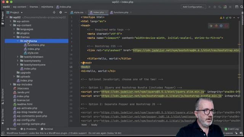Open in Chrome browser preview icon
Screen dimensions: 244x137
tap(211, 26)
